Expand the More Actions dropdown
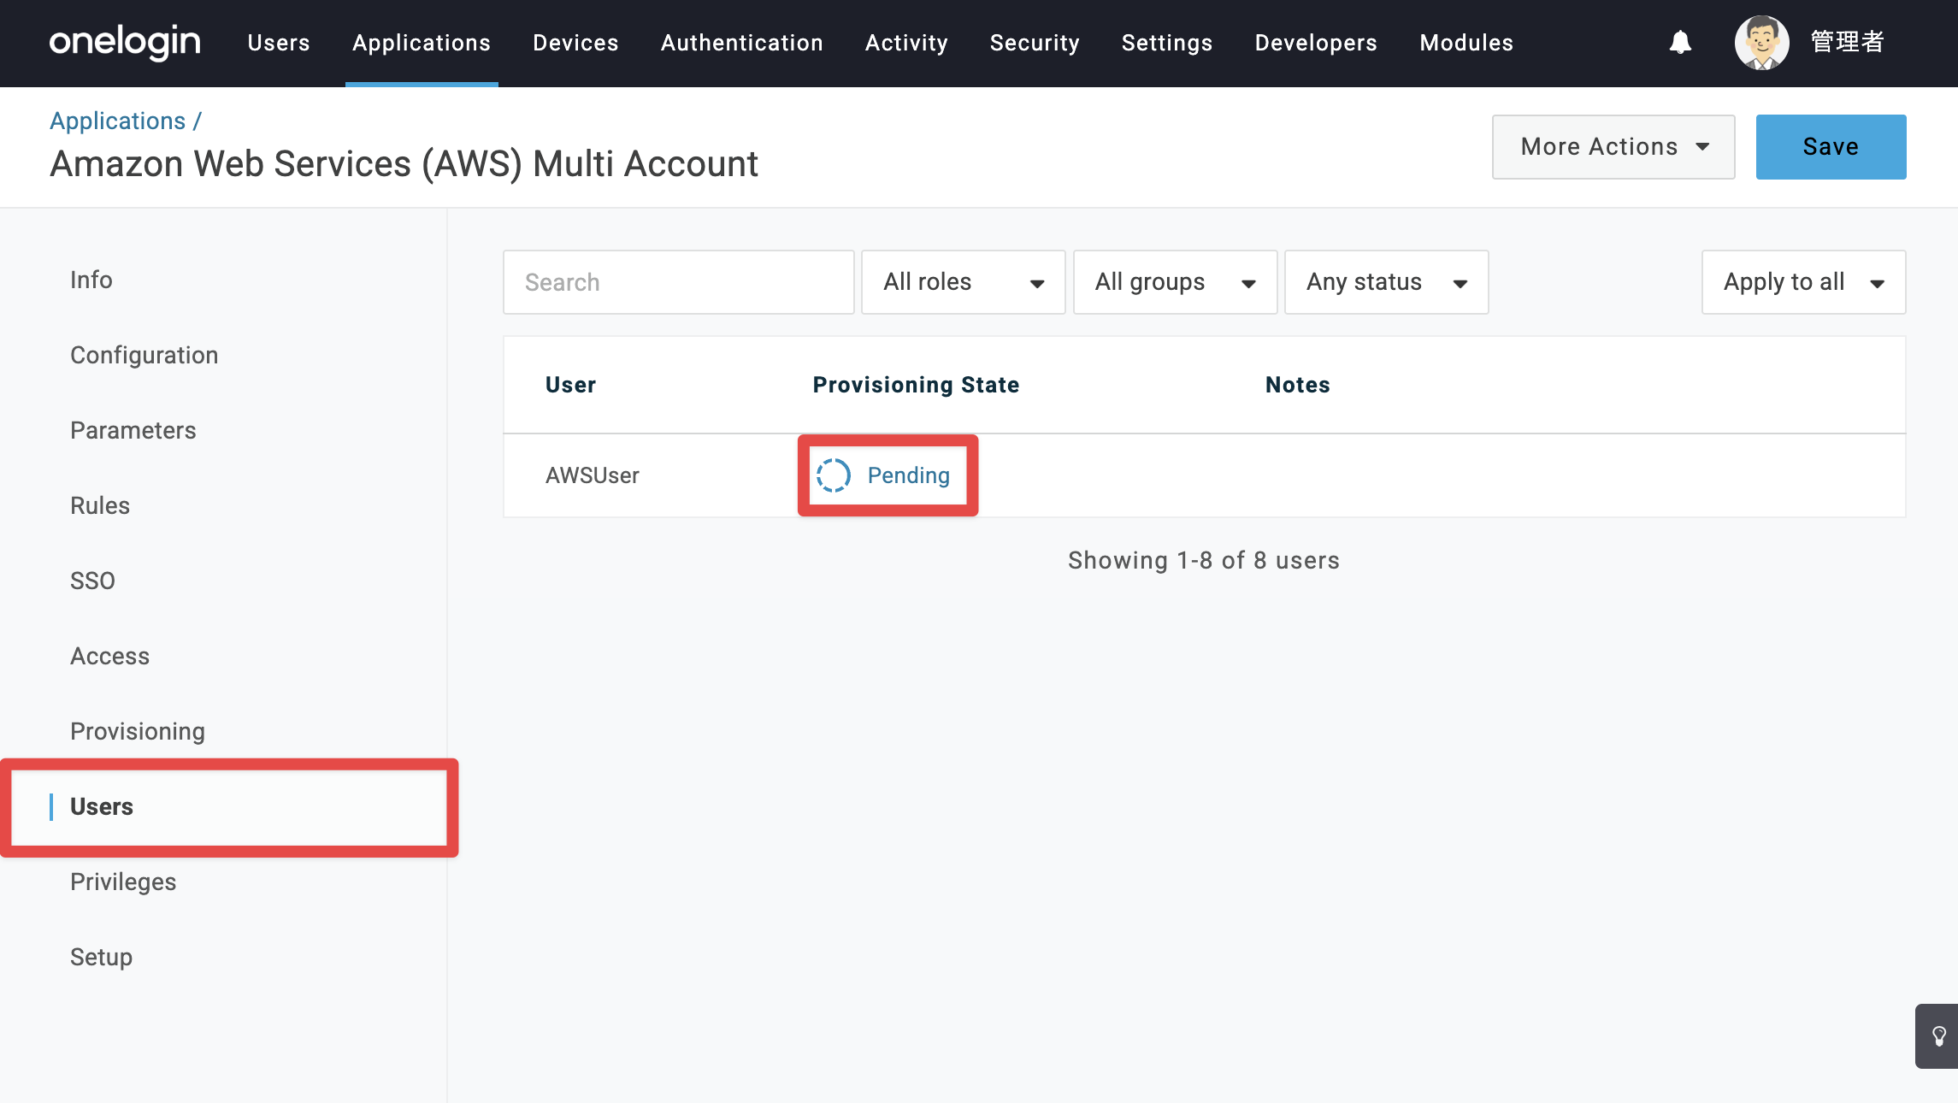The image size is (1958, 1103). coord(1613,147)
